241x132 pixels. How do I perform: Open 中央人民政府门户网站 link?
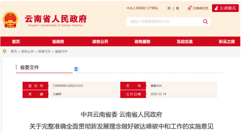(x=142, y=8)
